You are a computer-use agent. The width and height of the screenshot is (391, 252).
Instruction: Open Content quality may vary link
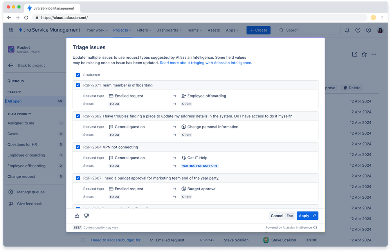[x=101, y=228]
